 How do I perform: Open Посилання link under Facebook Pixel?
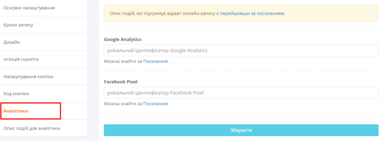(x=155, y=104)
